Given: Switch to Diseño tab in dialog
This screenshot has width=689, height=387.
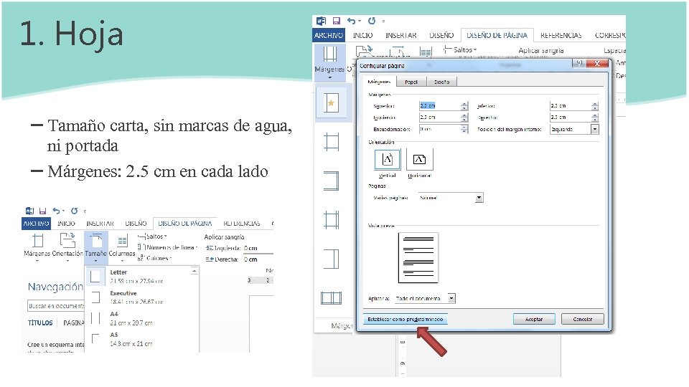Looking at the screenshot, I should [x=442, y=82].
